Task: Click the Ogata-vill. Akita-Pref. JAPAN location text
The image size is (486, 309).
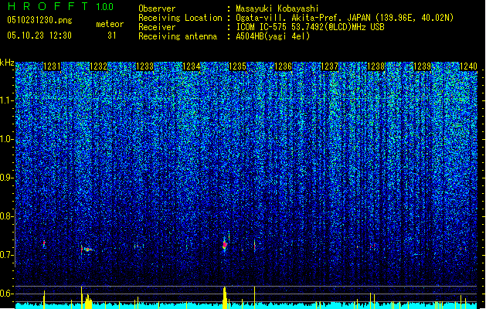Action: [x=345, y=18]
